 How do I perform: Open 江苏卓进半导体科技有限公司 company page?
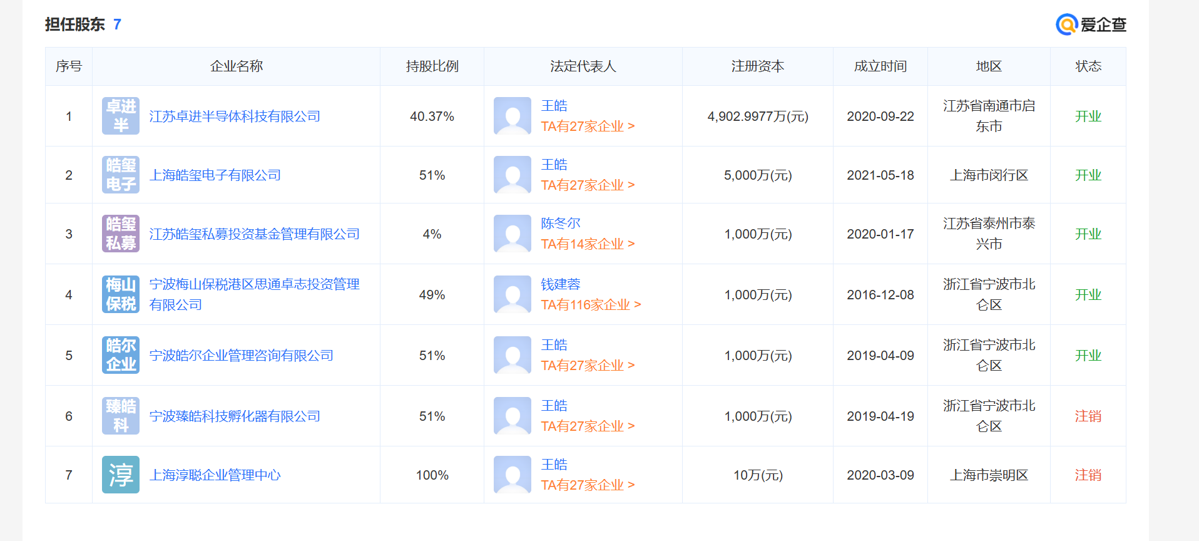tap(235, 116)
